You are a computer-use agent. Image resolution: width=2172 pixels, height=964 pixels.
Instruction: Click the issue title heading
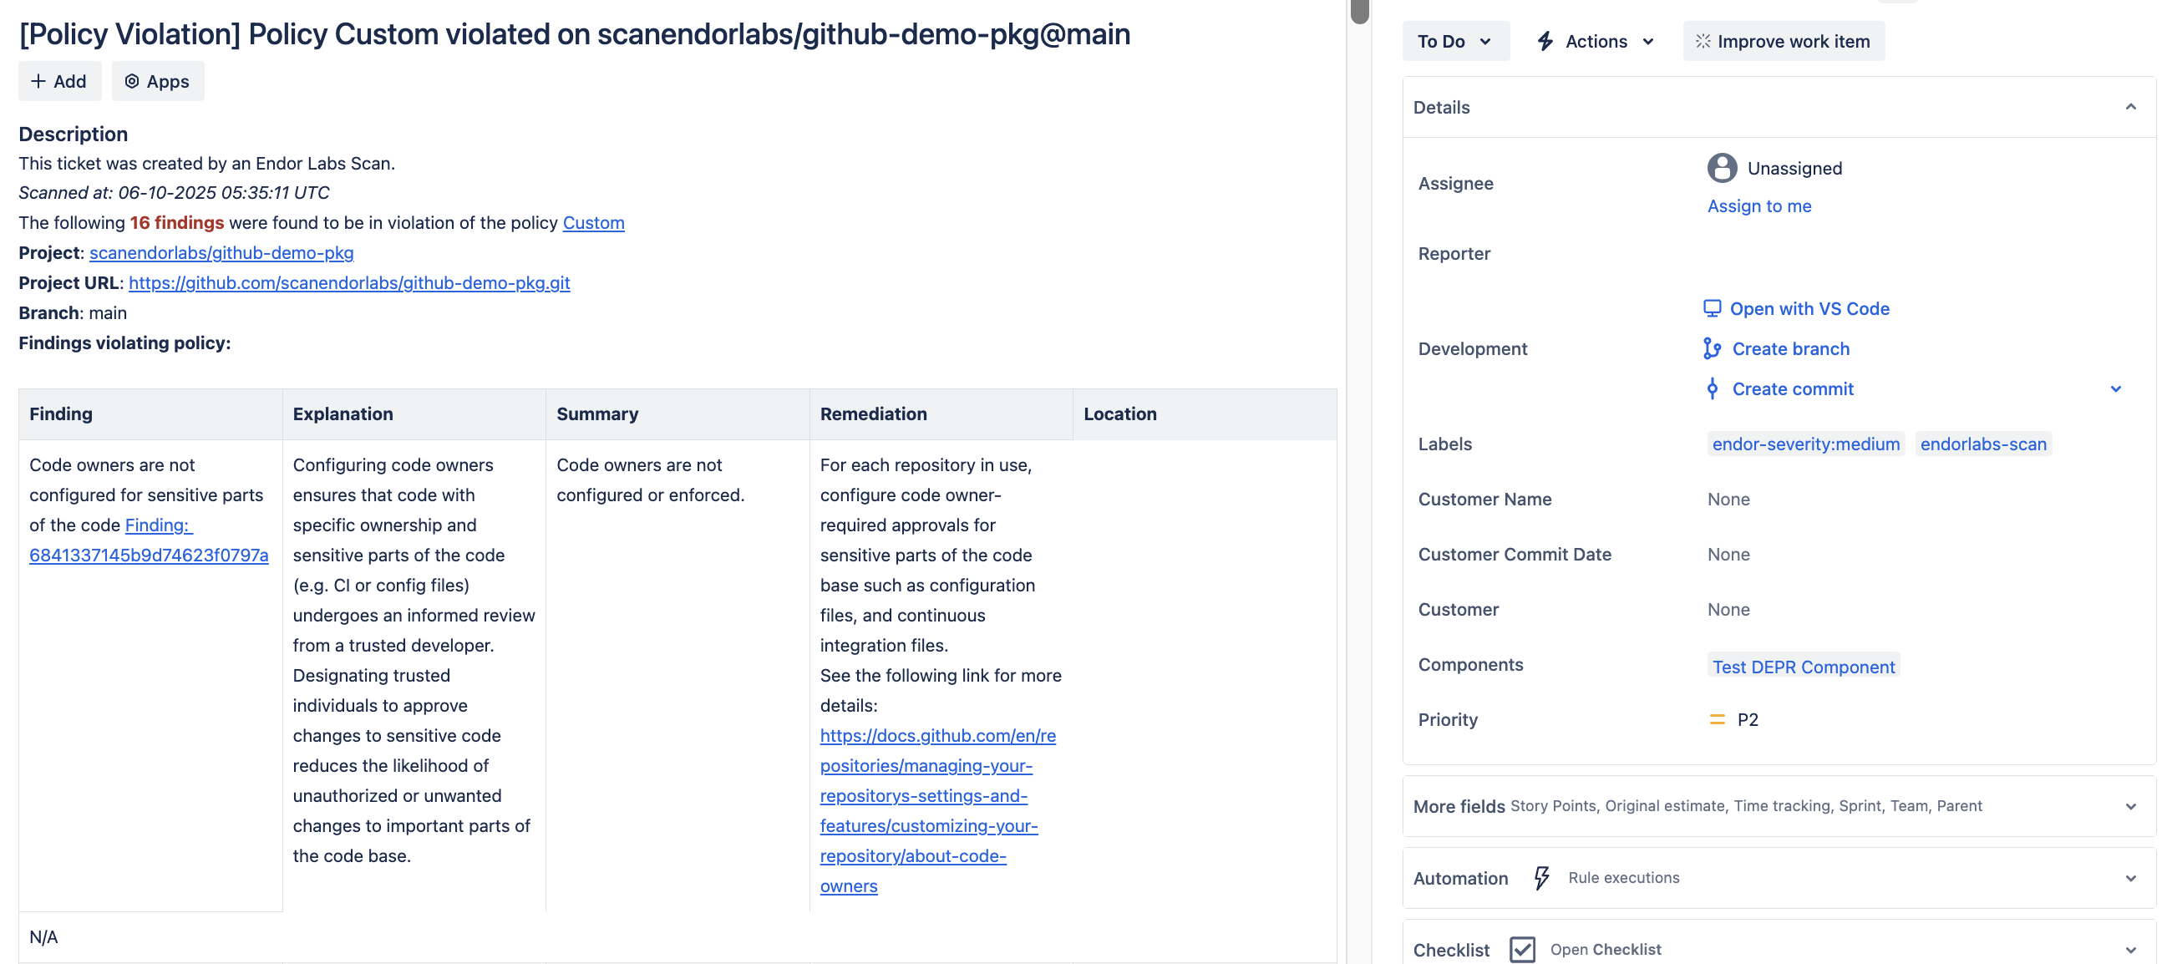[x=574, y=33]
